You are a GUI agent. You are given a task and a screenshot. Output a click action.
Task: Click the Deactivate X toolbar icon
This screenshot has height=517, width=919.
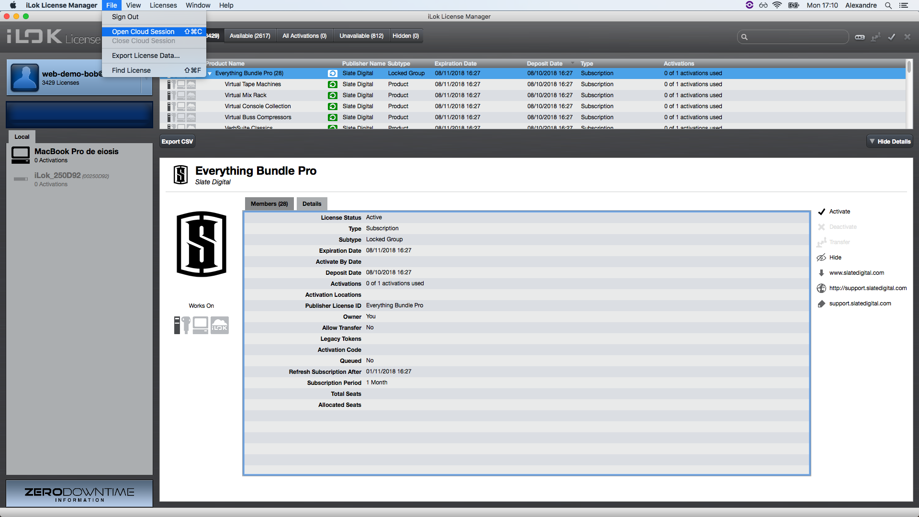pyautogui.click(x=907, y=37)
